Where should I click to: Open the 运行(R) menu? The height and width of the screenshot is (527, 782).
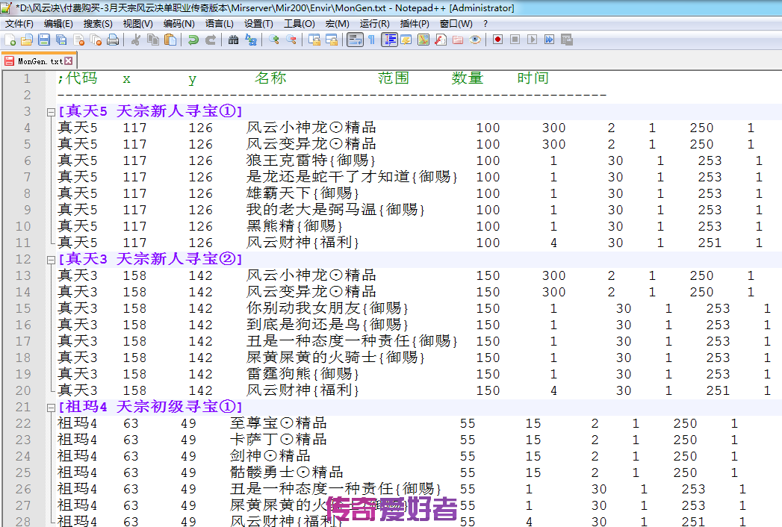pos(374,23)
